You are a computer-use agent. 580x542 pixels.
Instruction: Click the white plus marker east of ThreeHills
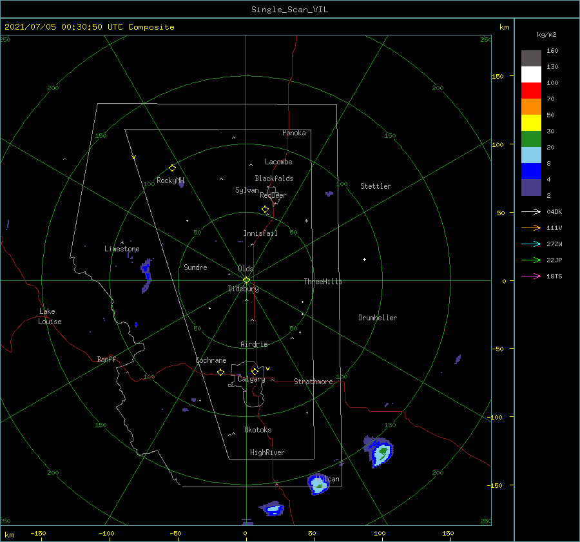pyautogui.click(x=364, y=259)
